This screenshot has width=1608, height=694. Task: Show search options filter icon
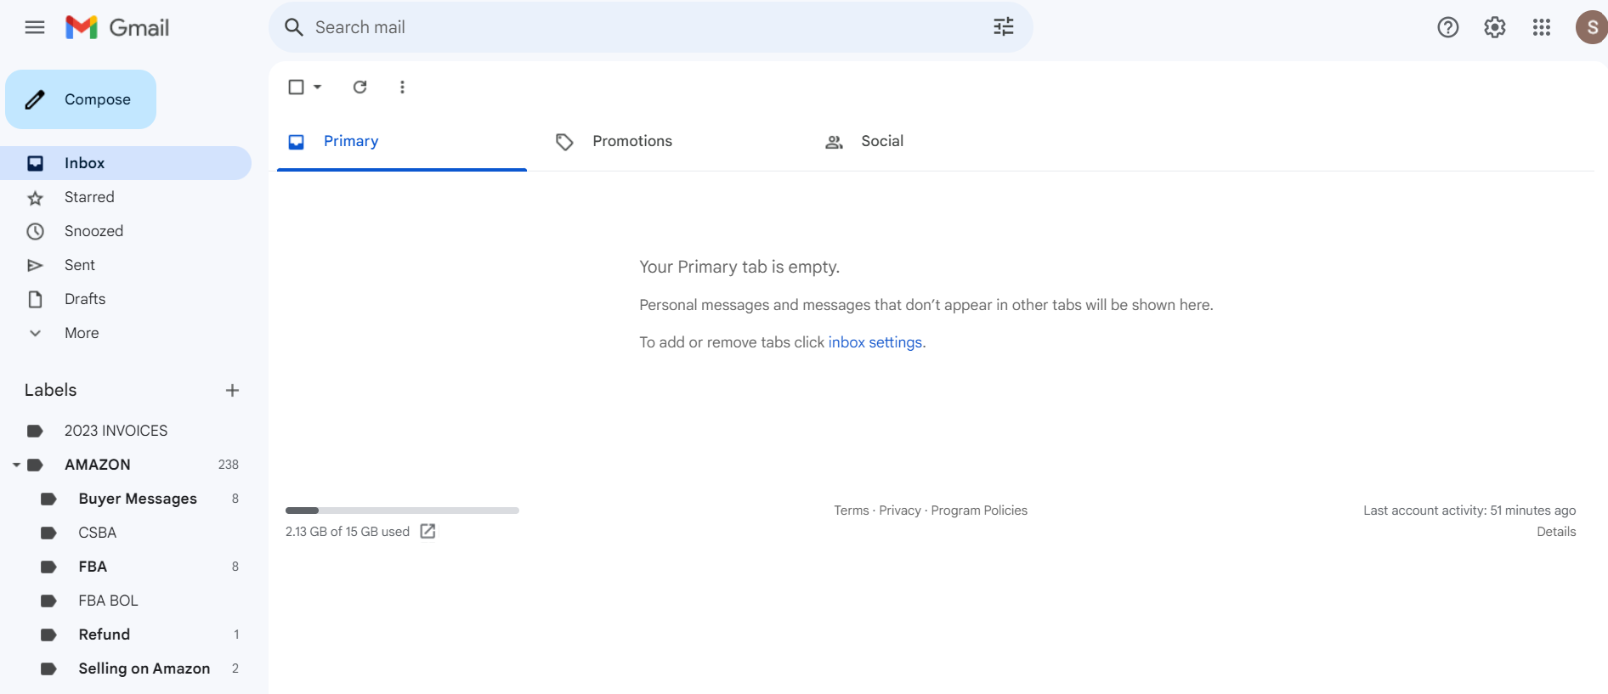pos(1004,27)
